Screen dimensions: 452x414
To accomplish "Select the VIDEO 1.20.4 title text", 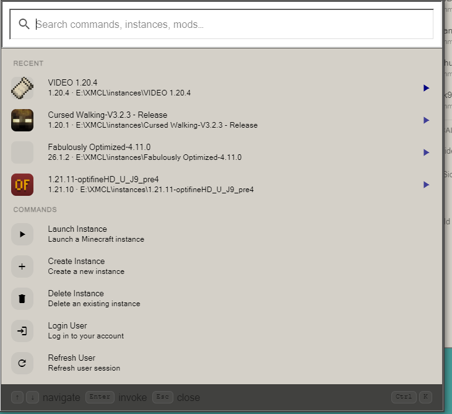I will tap(72, 83).
